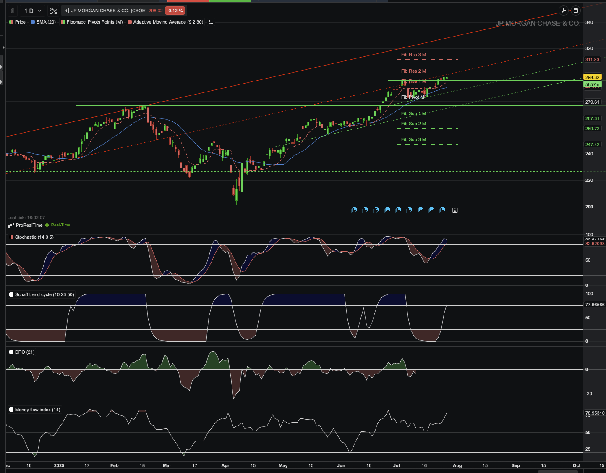This screenshot has height=473, width=606.
Task: Click the -0.12 % change badge
Action: point(175,11)
